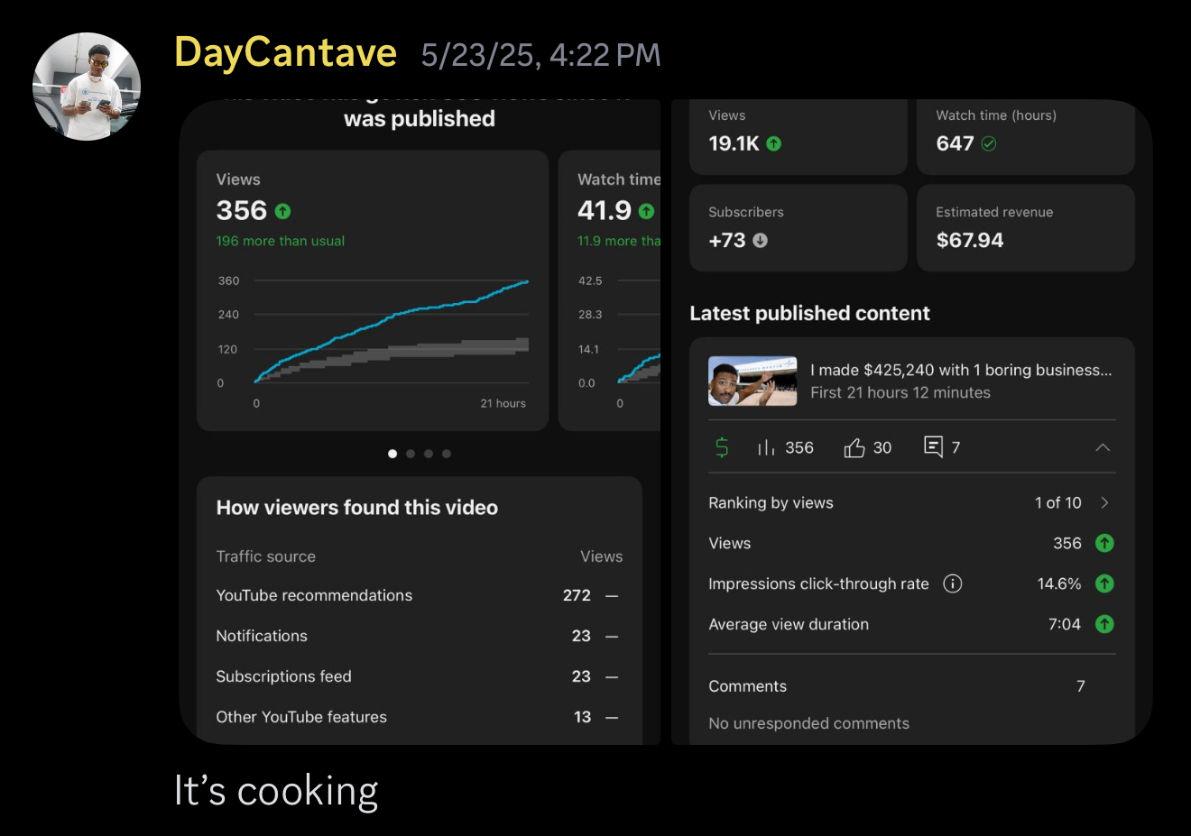Viewport: 1191px width, 836px height.
Task: Click the green dollar monetization icon
Action: 722,447
